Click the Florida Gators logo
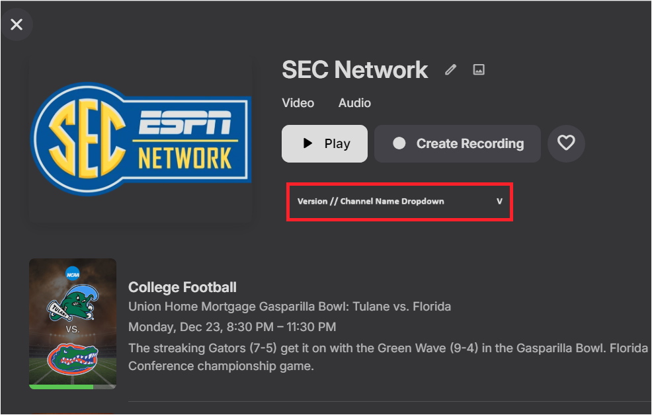The height and width of the screenshot is (415, 652). [x=73, y=359]
